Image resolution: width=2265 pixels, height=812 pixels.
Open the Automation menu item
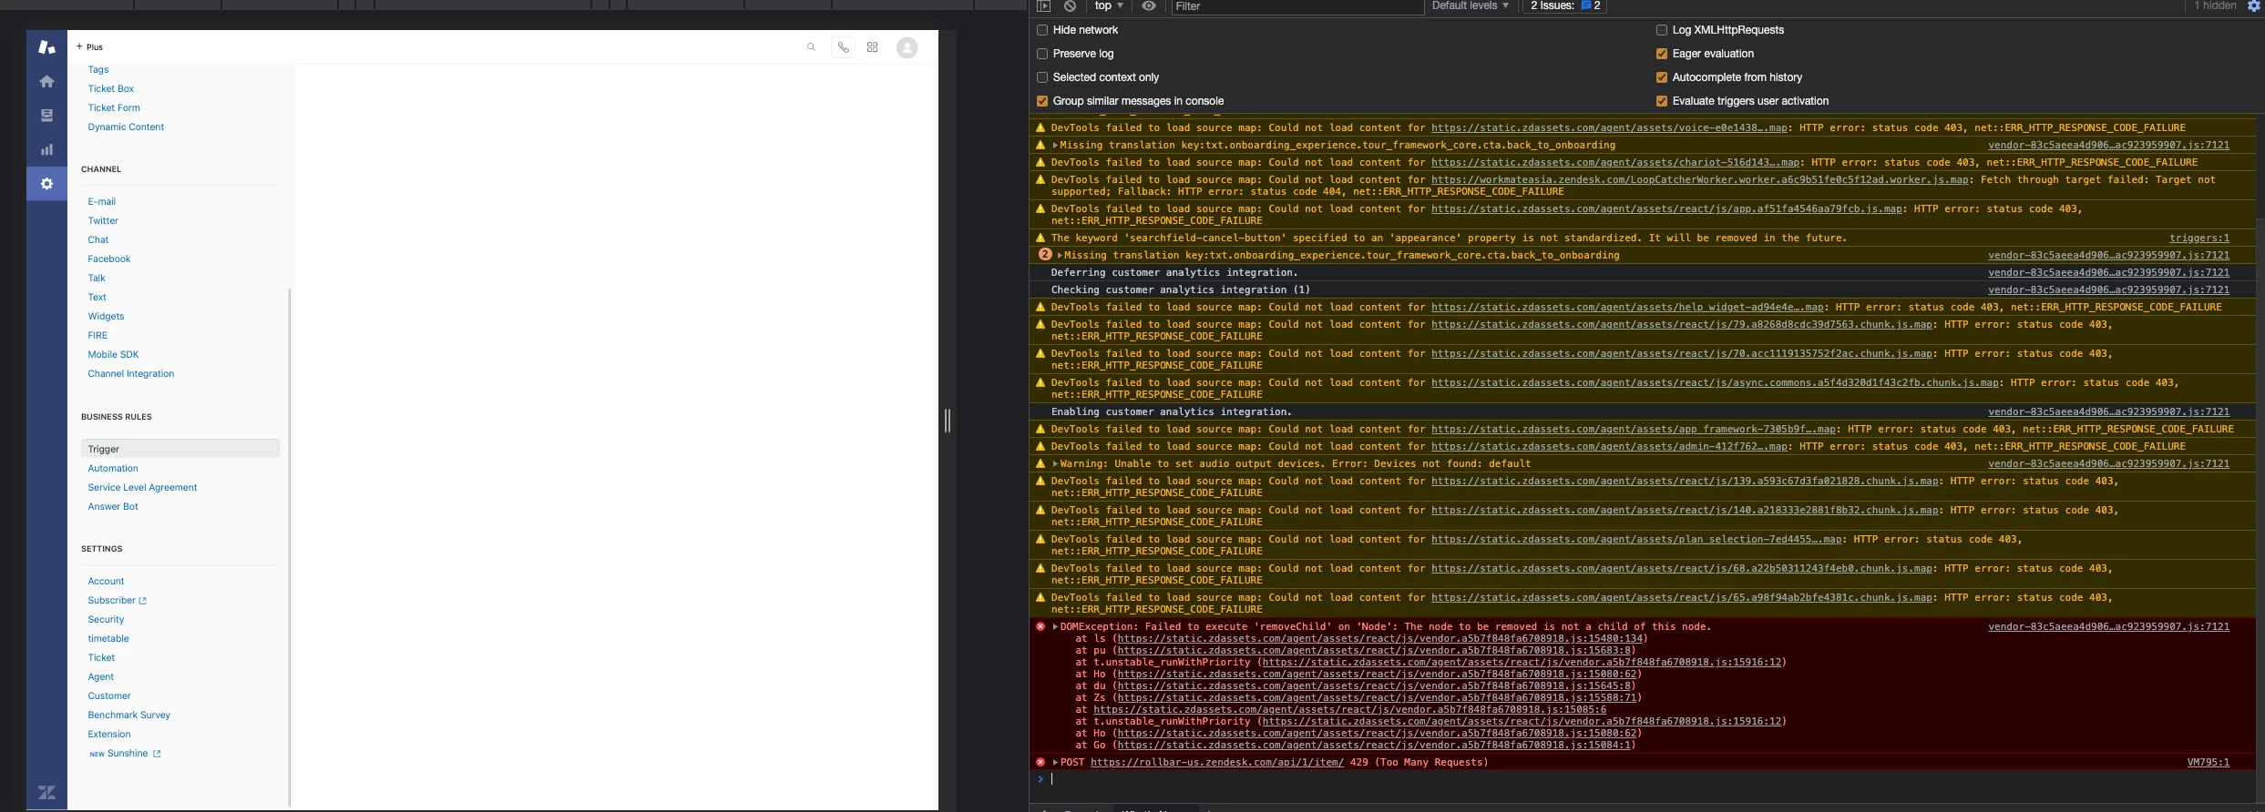tap(113, 468)
